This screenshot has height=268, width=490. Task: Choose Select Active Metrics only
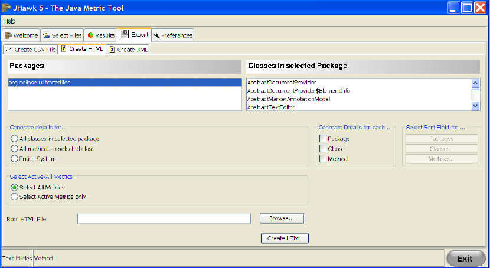[x=48, y=197]
